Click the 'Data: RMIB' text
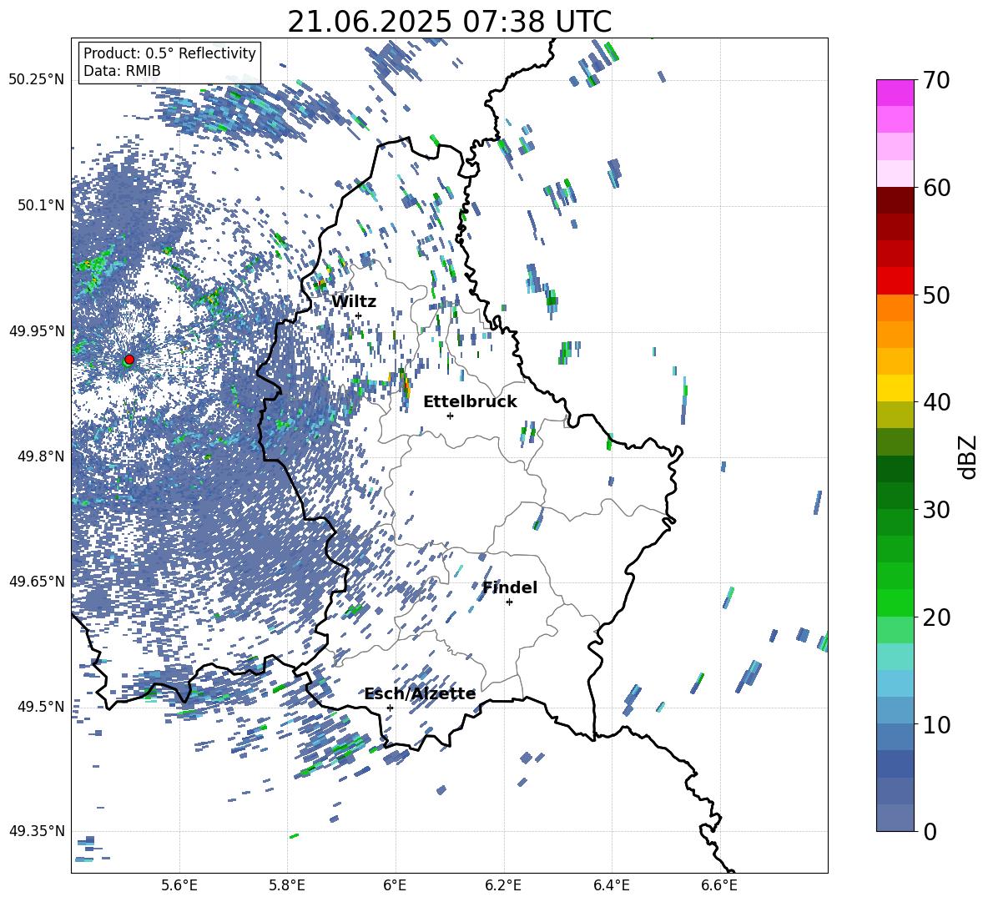 (122, 71)
